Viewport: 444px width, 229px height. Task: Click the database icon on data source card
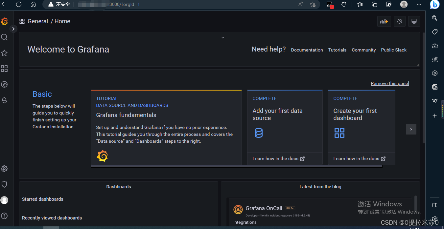click(259, 133)
